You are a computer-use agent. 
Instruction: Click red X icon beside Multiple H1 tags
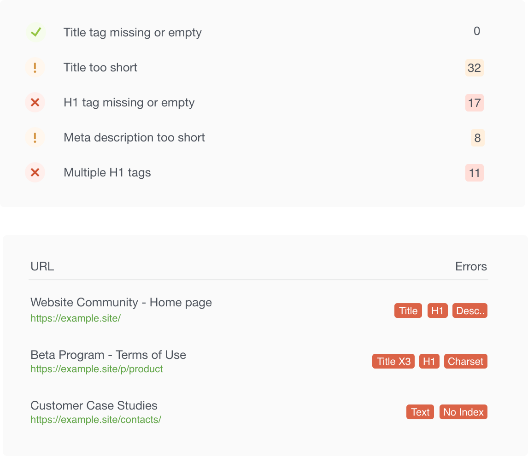coord(35,173)
